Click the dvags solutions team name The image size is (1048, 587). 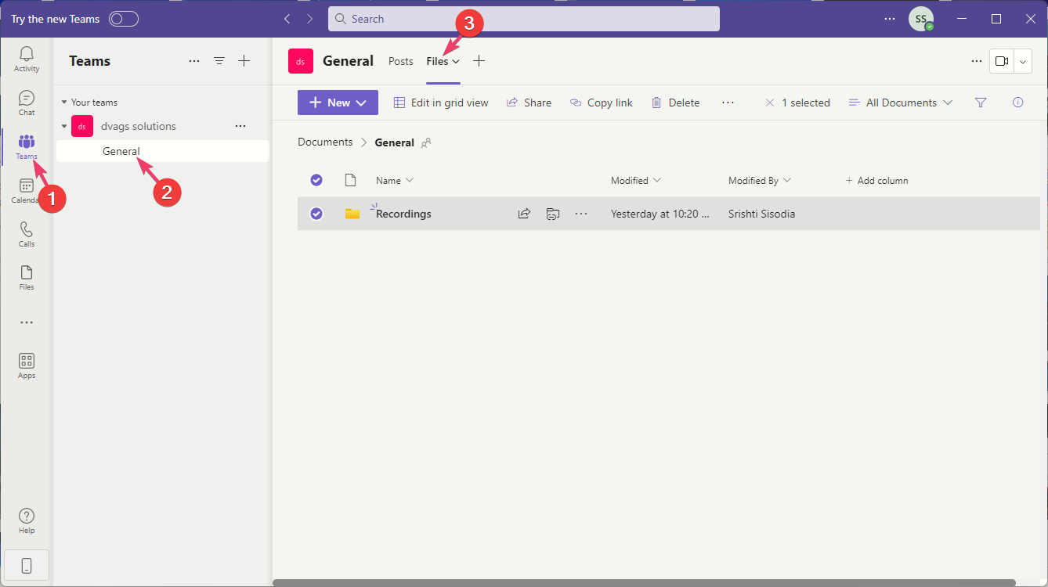[x=139, y=126]
